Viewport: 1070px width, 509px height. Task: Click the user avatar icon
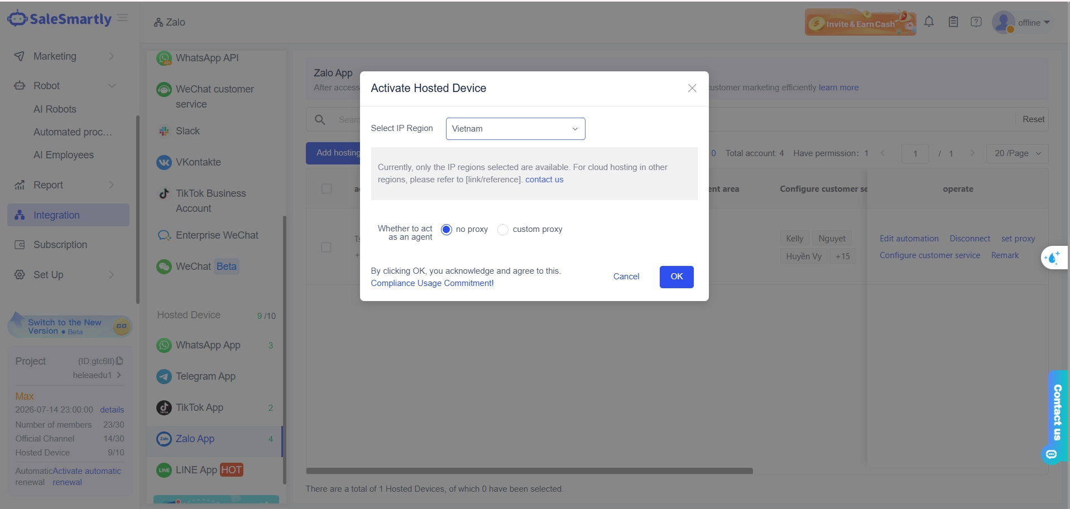point(1003,22)
